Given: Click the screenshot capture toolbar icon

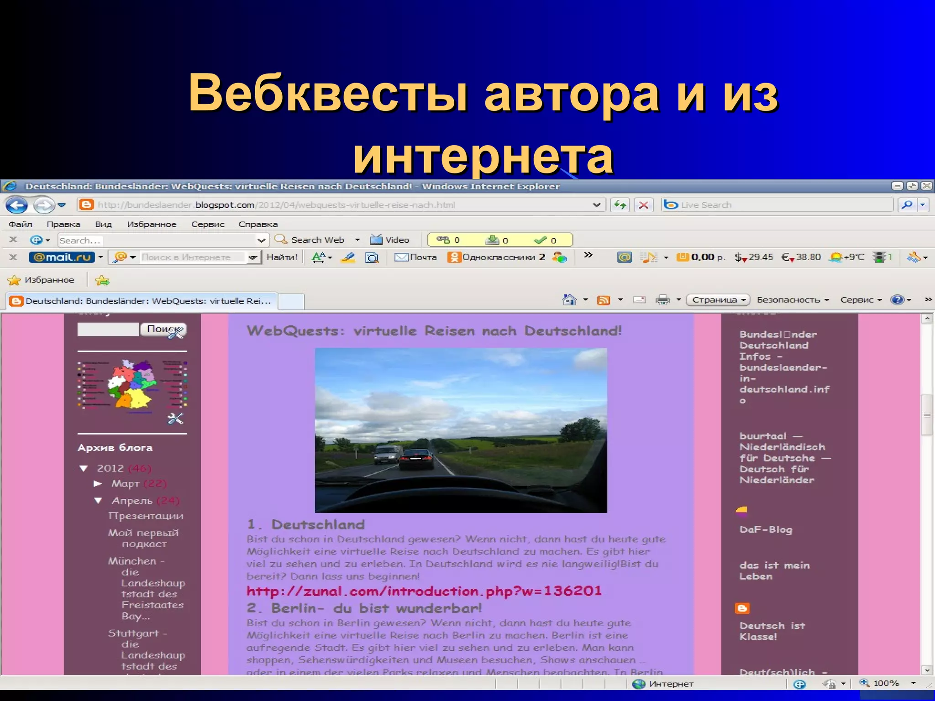Looking at the screenshot, I should [x=372, y=257].
